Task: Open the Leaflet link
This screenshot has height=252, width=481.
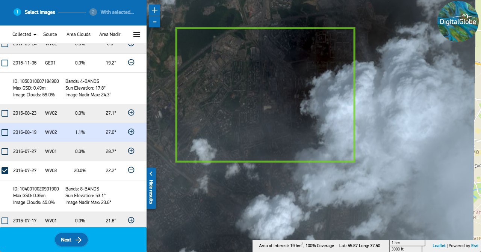Action: (439, 246)
